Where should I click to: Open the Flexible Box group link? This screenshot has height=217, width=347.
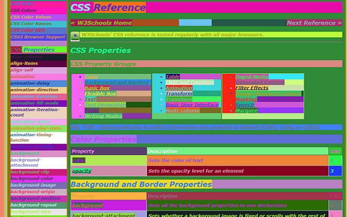tap(100, 93)
